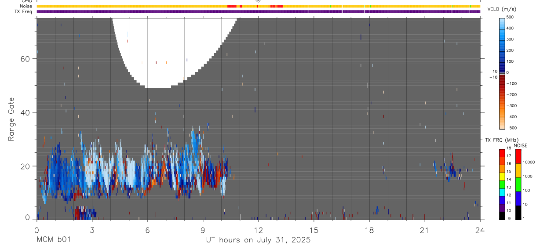Click the -400 tick on velocity colorbar
This screenshot has width=540, height=249.
[x=511, y=117]
